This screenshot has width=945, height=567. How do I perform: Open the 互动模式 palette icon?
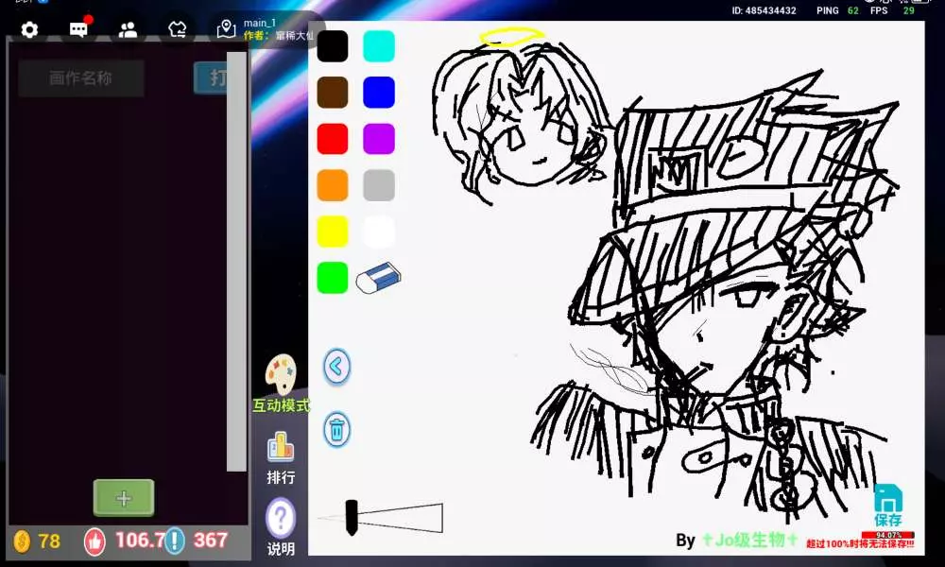(x=281, y=373)
